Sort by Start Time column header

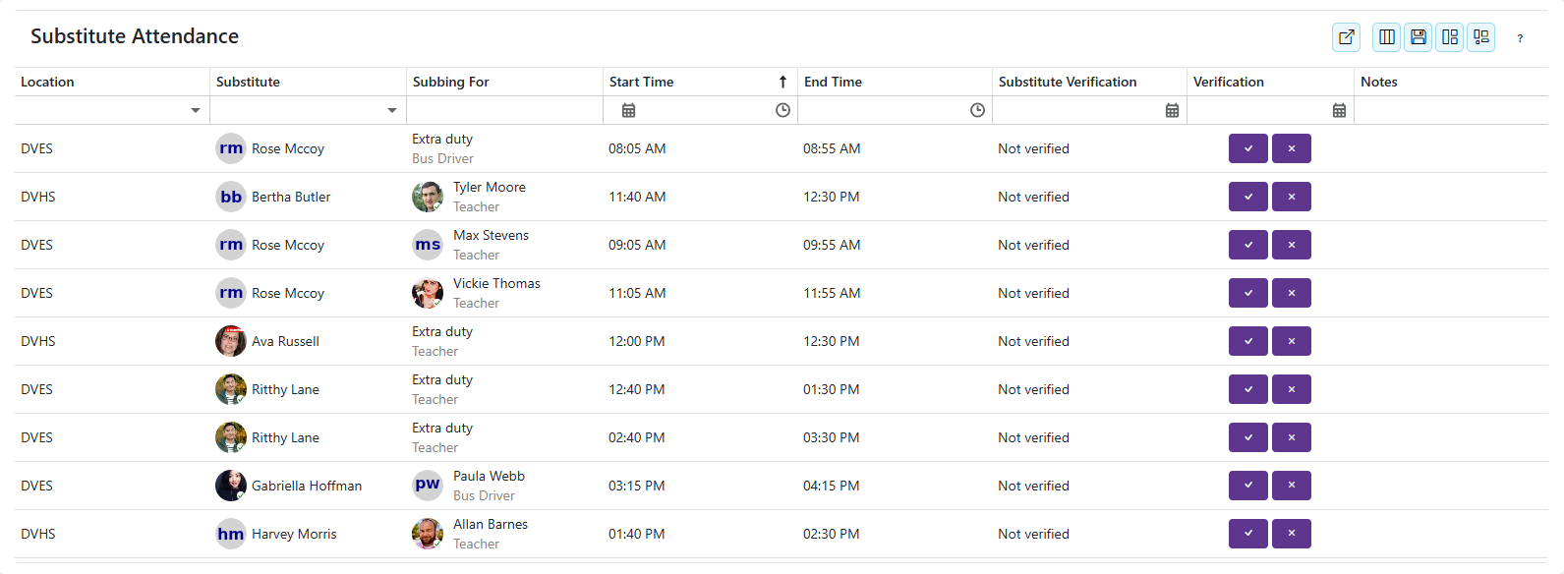coord(641,82)
